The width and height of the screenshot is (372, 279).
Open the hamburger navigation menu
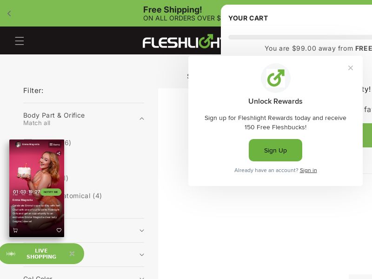click(x=20, y=41)
